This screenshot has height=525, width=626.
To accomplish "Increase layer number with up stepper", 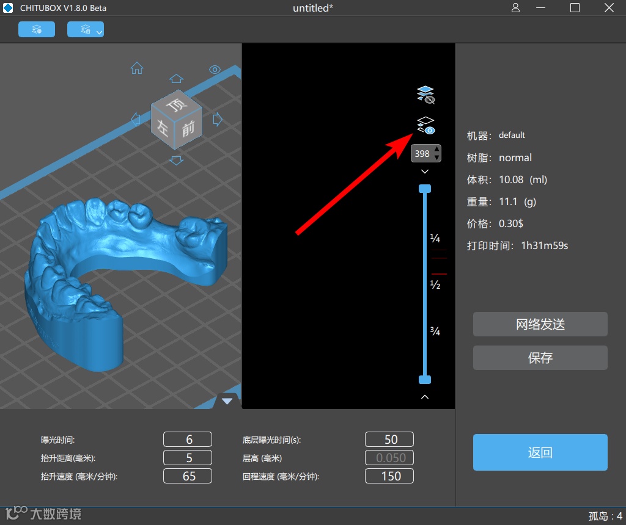I will coord(437,149).
